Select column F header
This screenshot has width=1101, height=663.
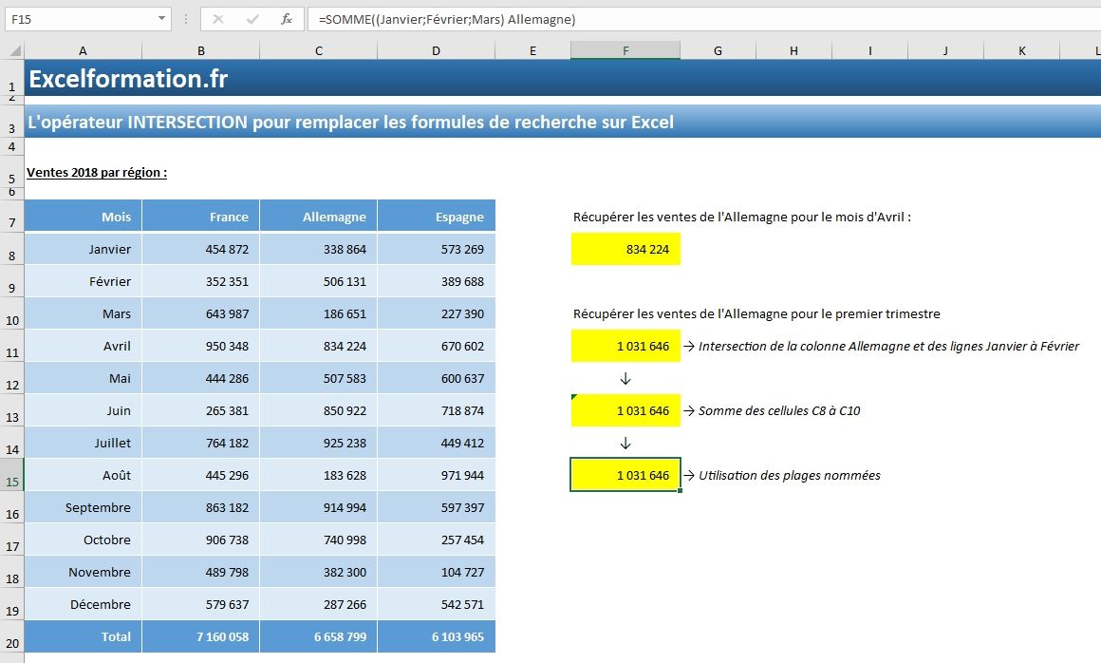(625, 50)
